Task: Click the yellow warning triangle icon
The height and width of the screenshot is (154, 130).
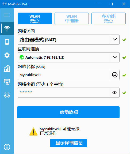Action: click(x=33, y=132)
